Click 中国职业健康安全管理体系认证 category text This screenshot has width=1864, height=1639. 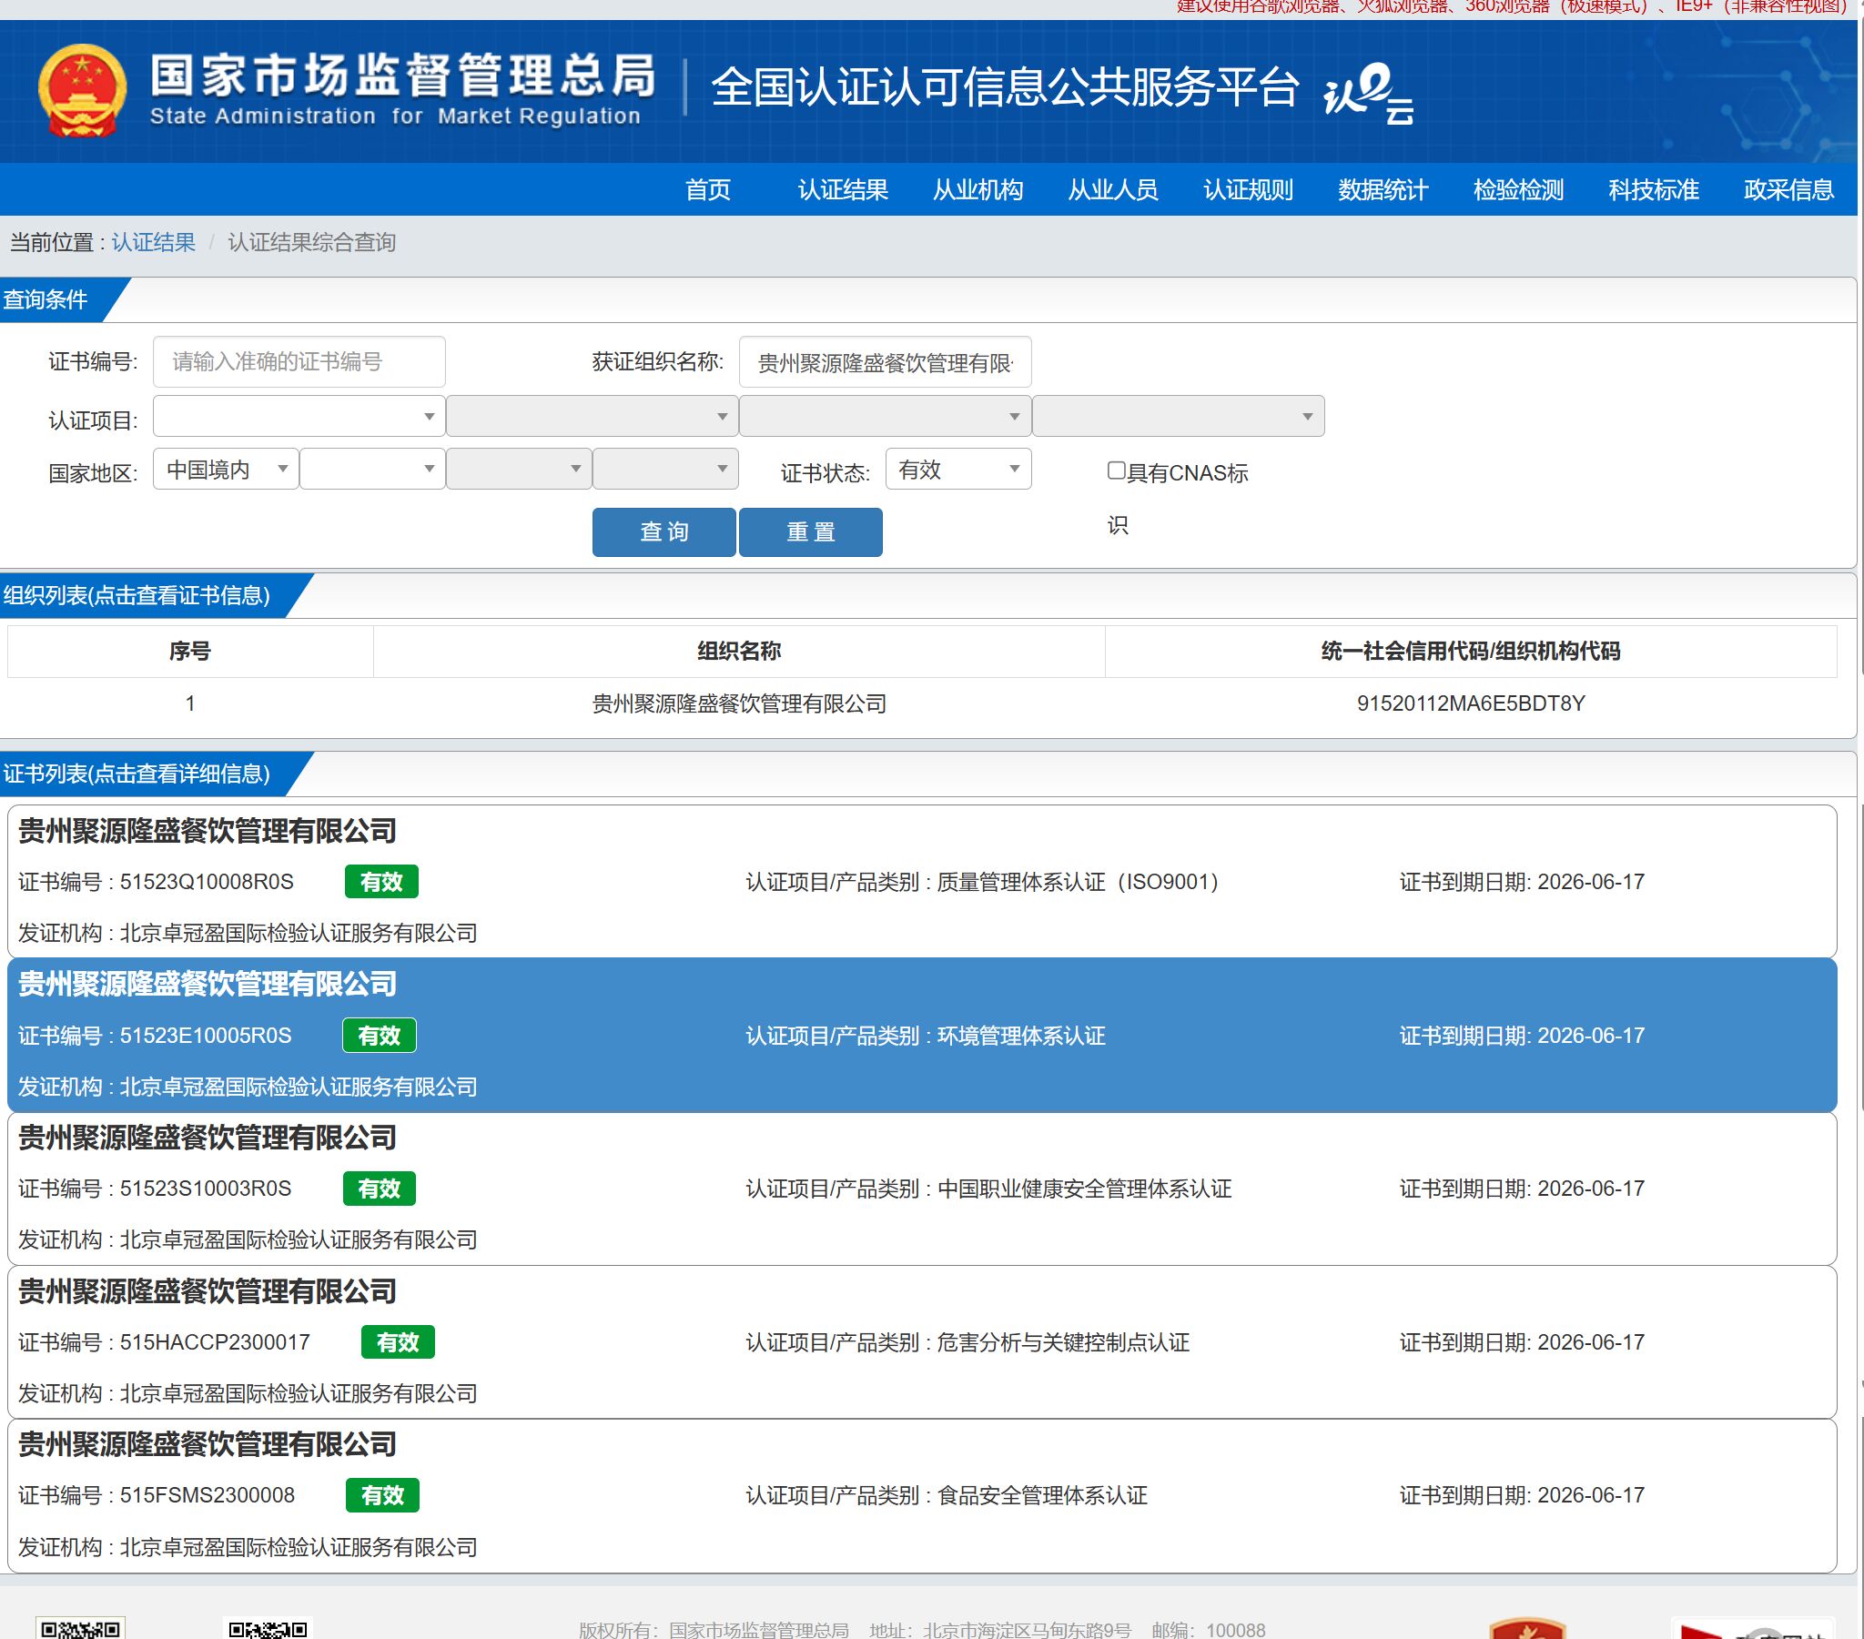(1084, 1189)
